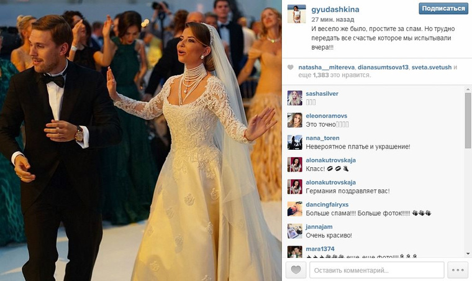
Task: Click the comments scrollbar thumb
Action: pos(468,121)
